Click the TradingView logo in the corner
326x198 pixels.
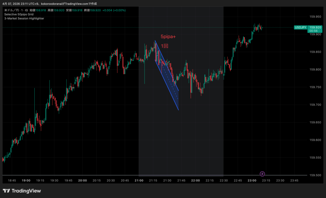22,191
